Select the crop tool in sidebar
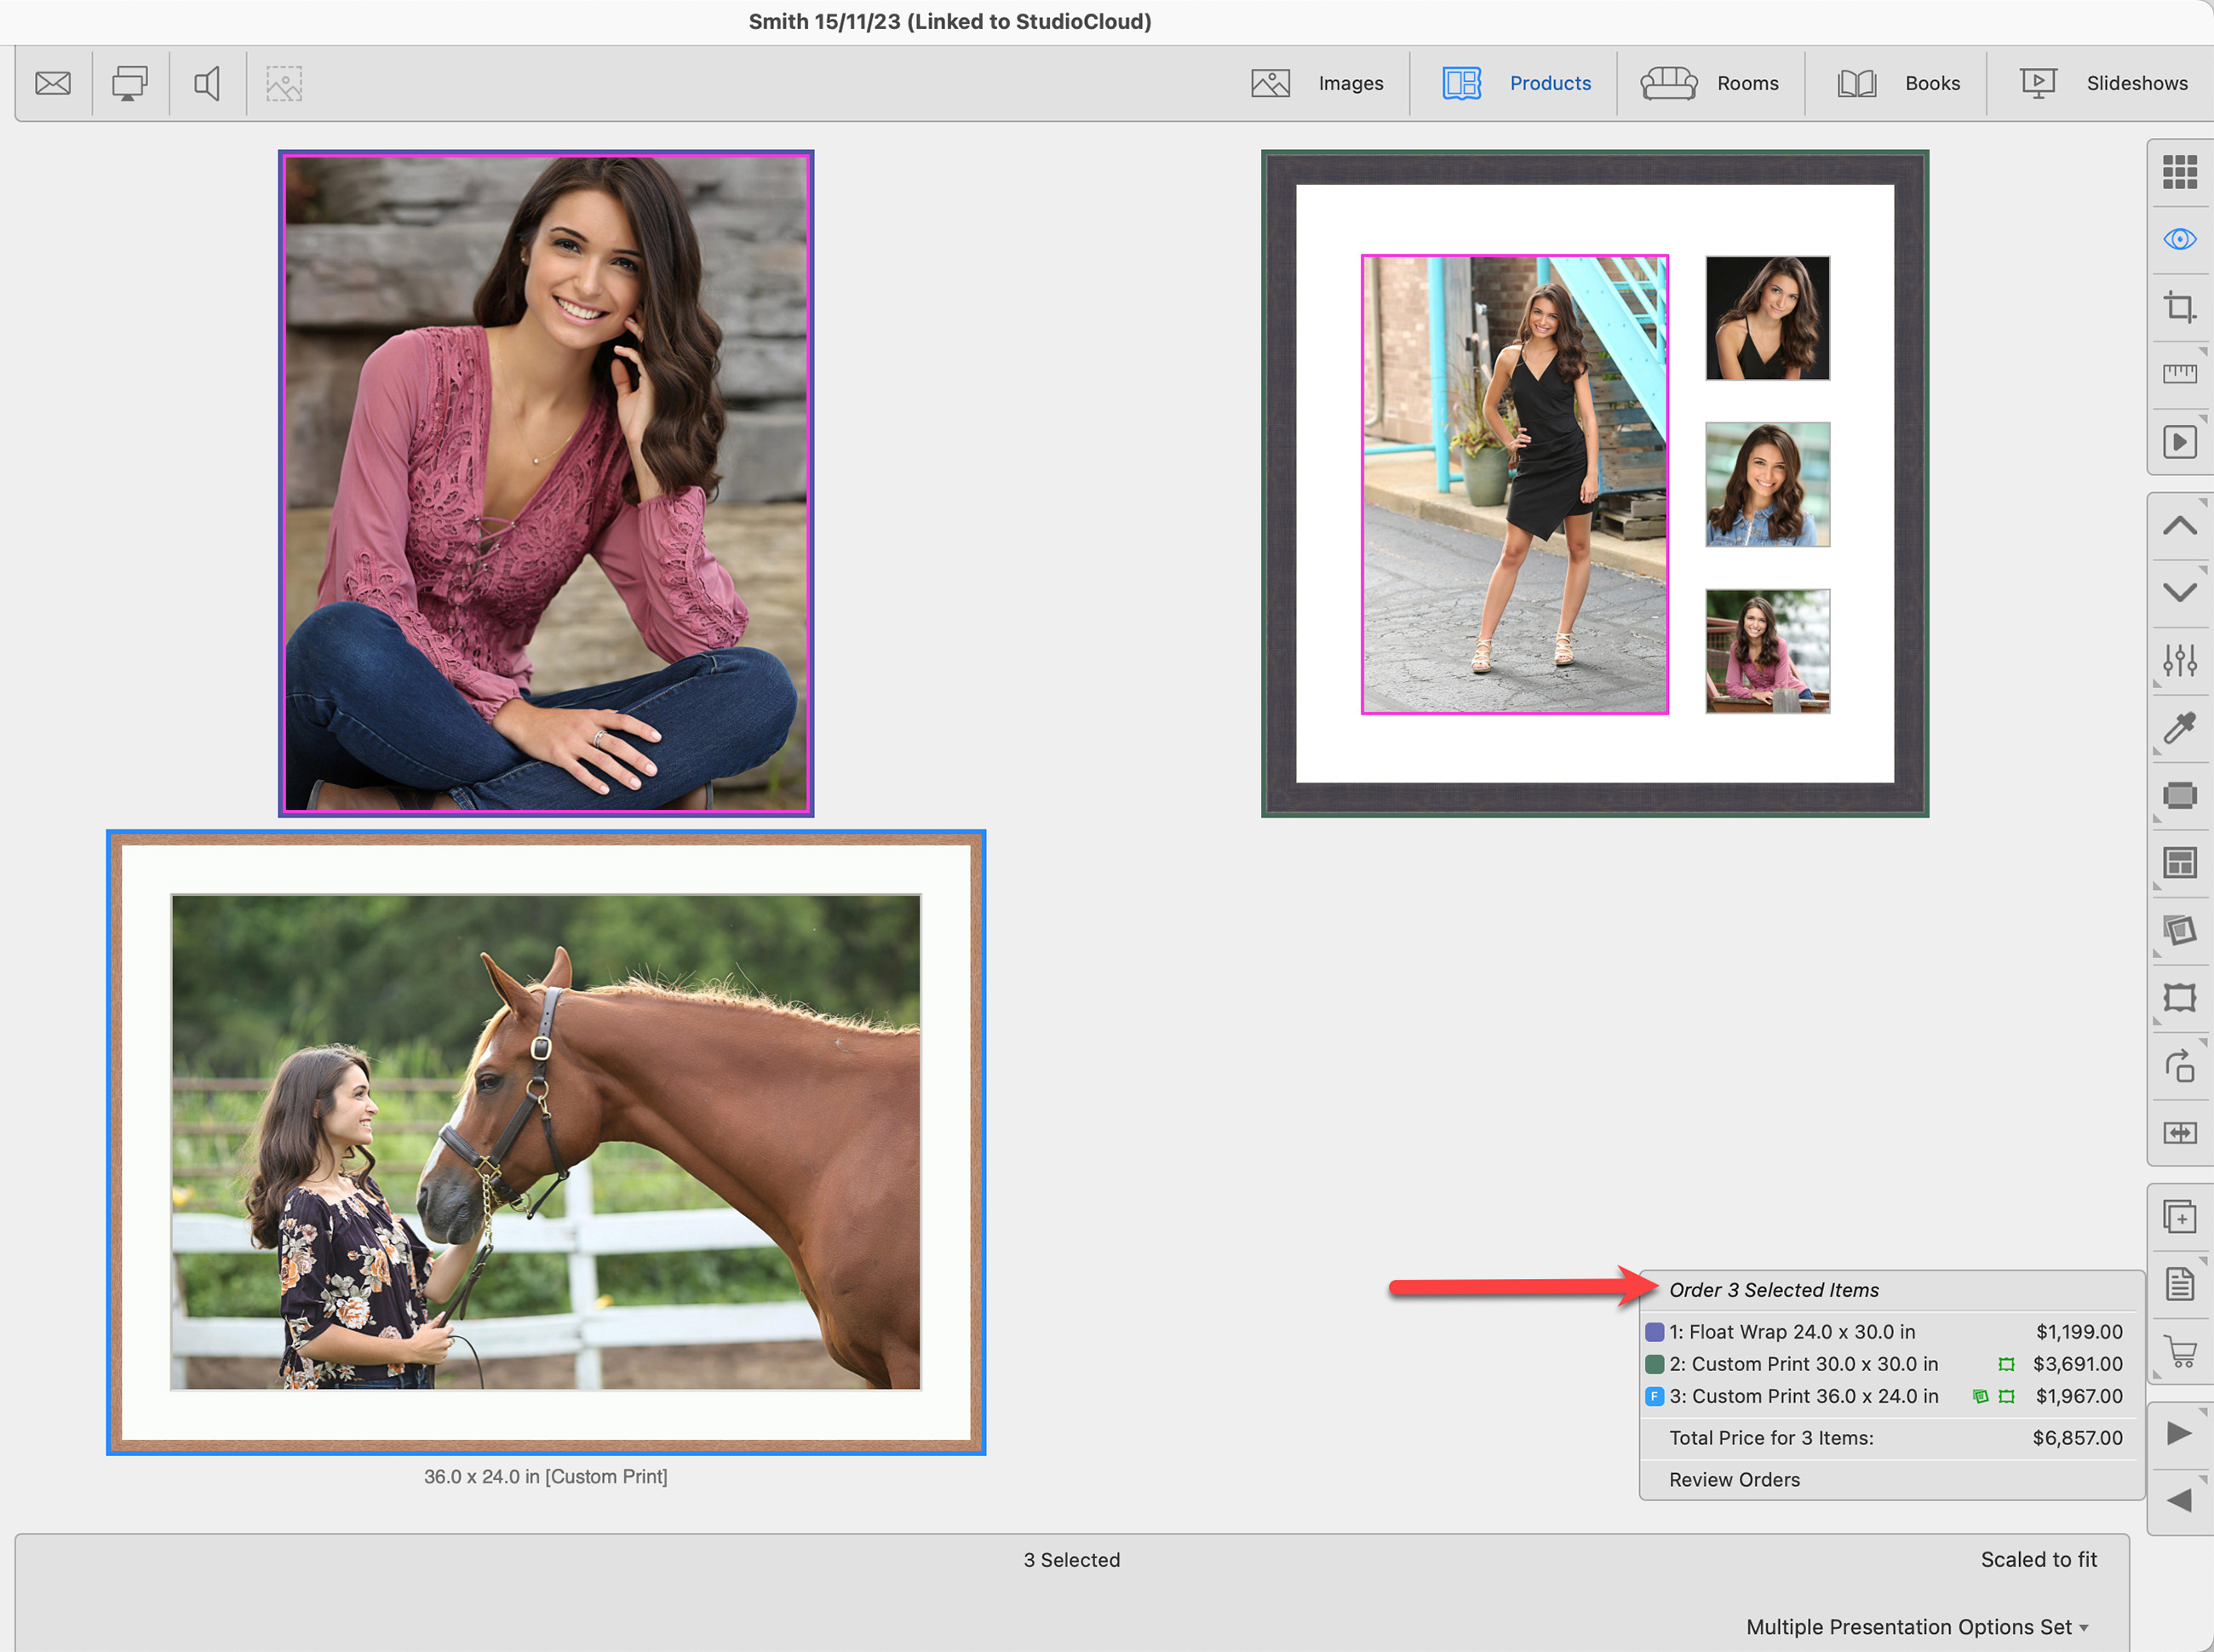This screenshot has height=1652, width=2214. pos(2179,306)
